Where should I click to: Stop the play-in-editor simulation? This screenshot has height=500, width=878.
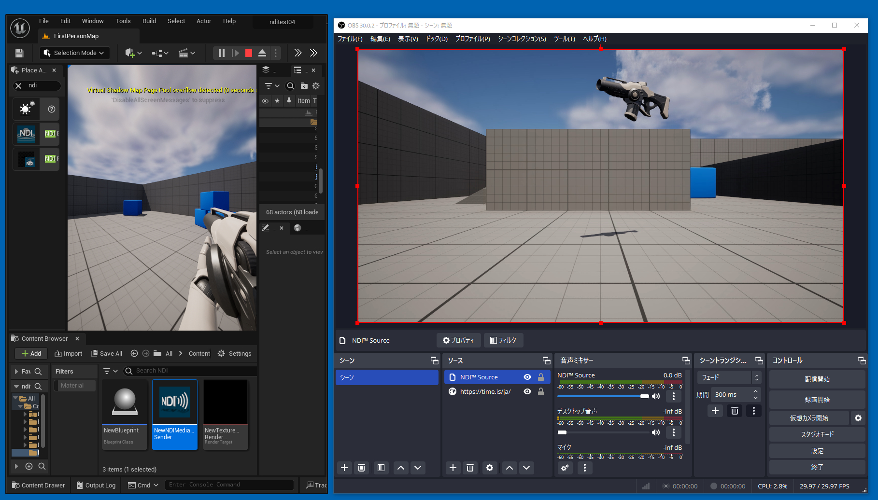tap(249, 53)
